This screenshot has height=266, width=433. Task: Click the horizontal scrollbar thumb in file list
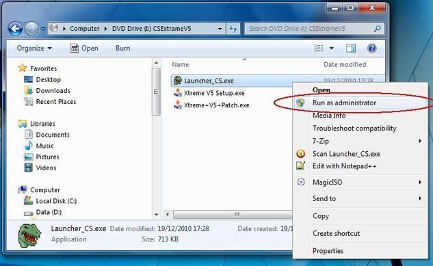(x=233, y=215)
